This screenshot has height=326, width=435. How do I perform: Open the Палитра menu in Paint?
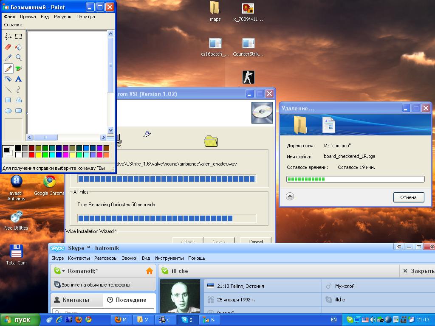point(85,17)
